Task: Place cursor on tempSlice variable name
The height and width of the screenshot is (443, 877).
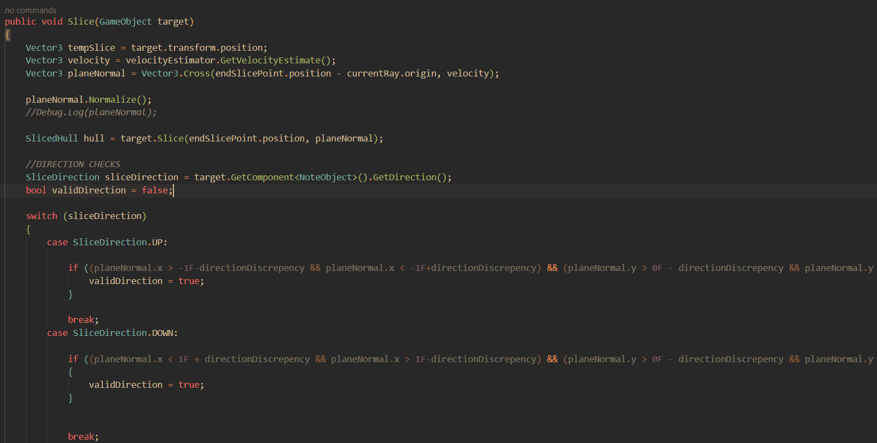Action: [x=91, y=48]
